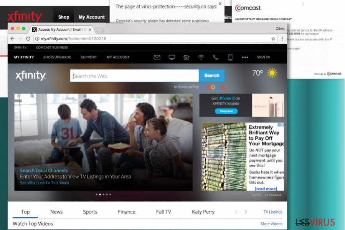Click the blue Search button
The image size is (345, 230).
[211, 76]
